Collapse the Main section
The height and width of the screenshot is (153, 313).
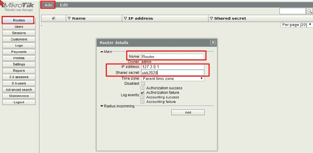tap(102, 52)
